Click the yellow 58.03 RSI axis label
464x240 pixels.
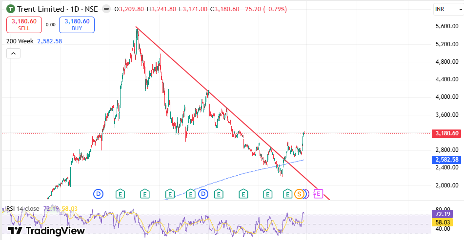pyautogui.click(x=443, y=222)
